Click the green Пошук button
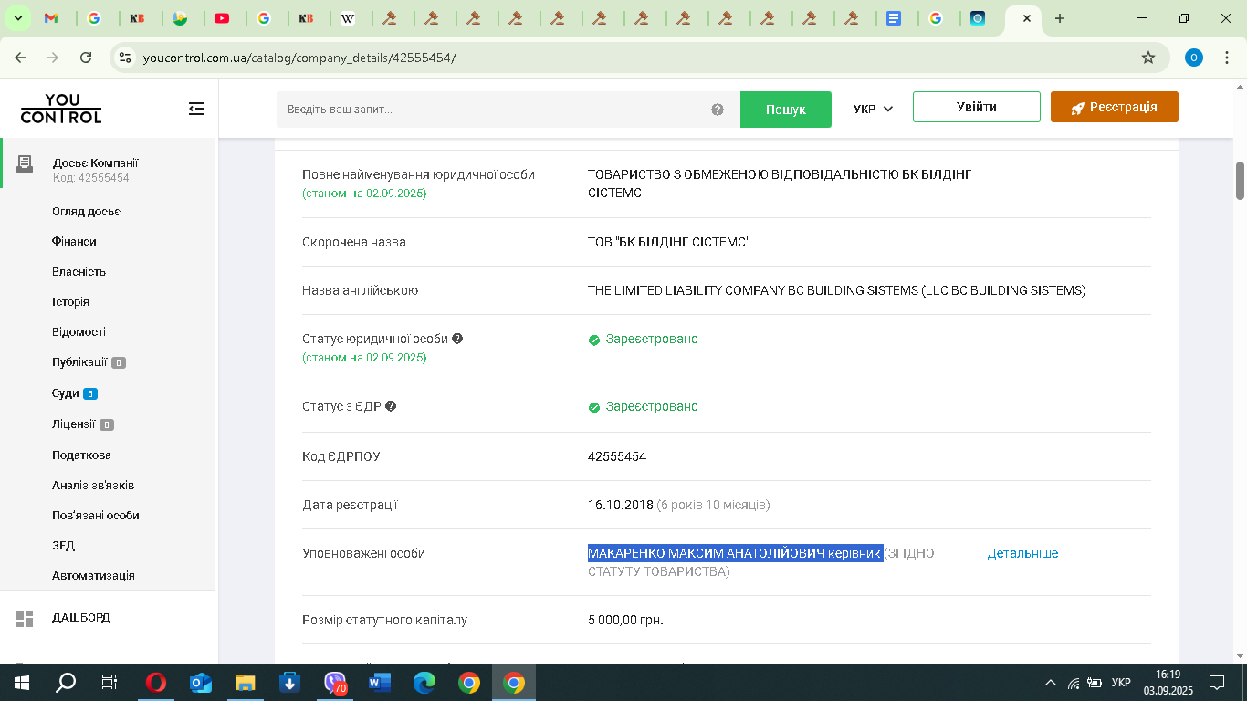1247x701 pixels. coord(785,110)
